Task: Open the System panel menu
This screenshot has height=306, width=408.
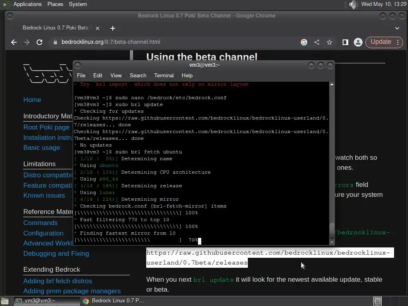Action: pyautogui.click(x=78, y=4)
